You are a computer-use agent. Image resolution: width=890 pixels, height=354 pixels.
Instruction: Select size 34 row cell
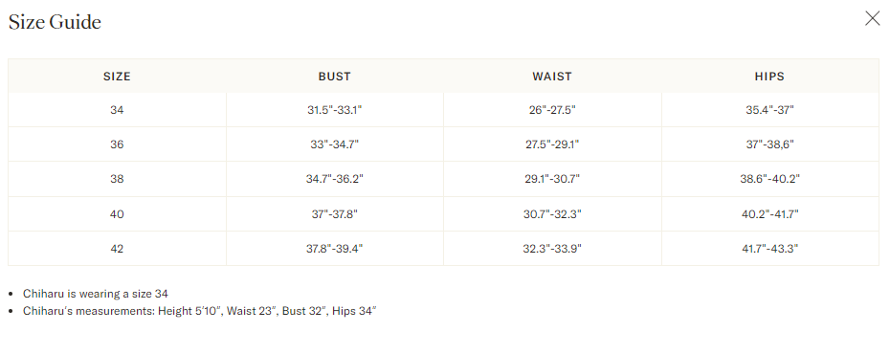tap(117, 110)
